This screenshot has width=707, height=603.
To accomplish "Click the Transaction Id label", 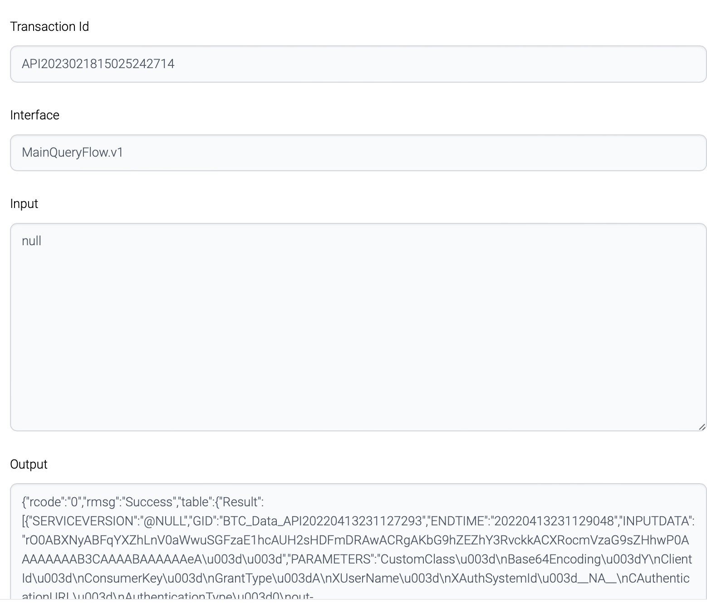I will point(49,27).
